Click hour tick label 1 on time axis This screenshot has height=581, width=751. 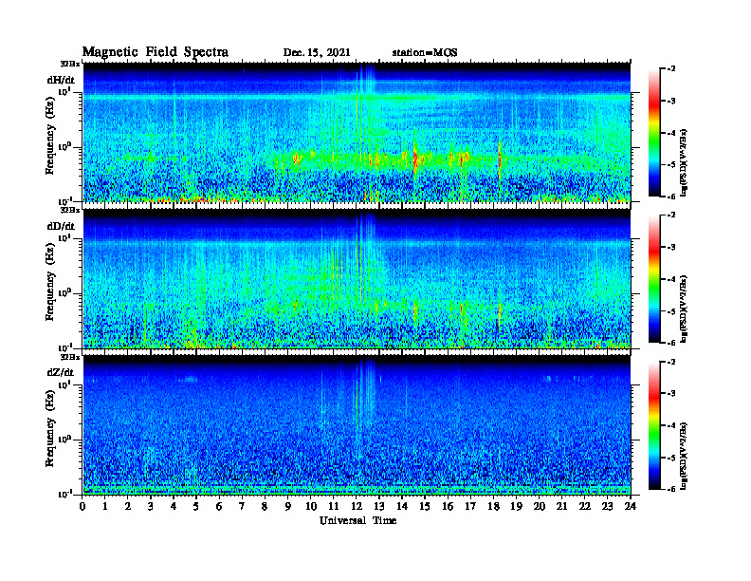(105, 507)
